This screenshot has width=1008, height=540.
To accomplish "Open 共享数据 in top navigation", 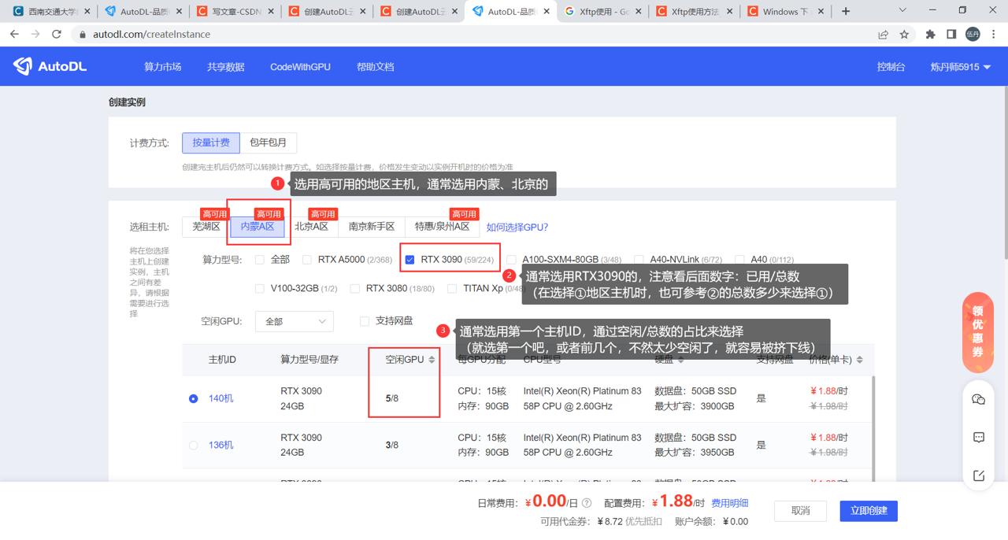I will 226,67.
